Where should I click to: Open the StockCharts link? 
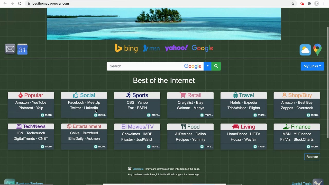pyautogui.click(x=304, y=140)
